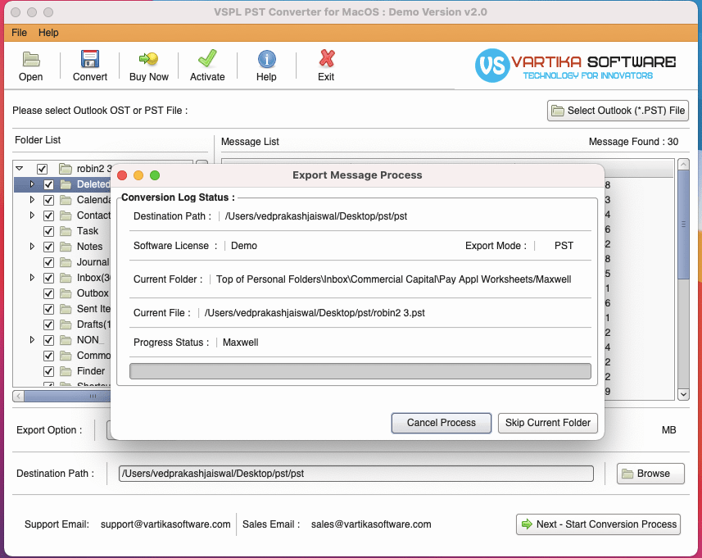
Task: Click folder icon beside Journal
Action: 66,262
